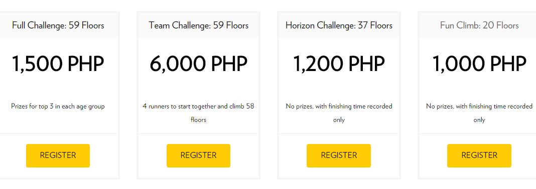This screenshot has width=536, height=189.
Task: Click the prizes for top 3 description
Action: click(58, 106)
